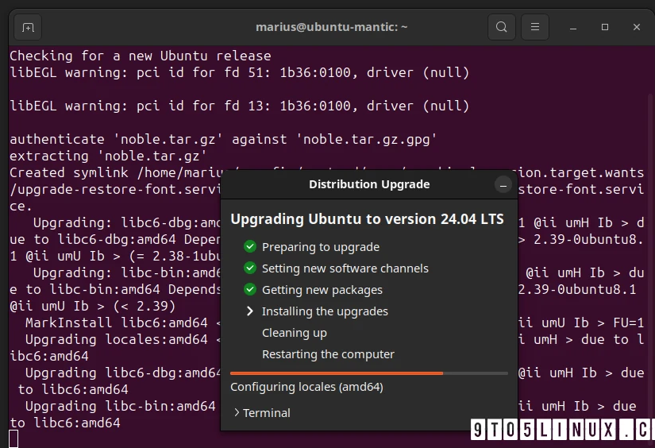
Task: Click the check beside Setting new software channels
Action: (x=250, y=268)
